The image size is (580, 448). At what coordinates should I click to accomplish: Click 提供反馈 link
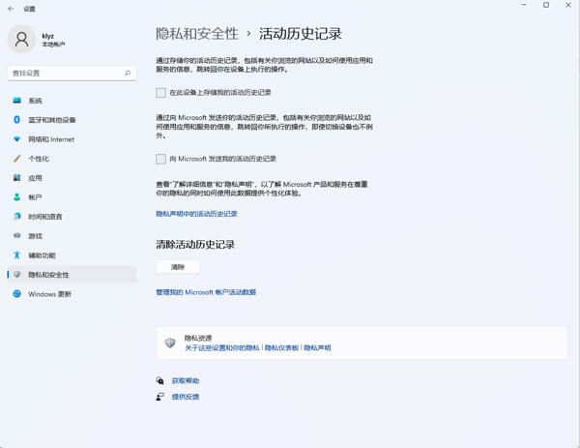pyautogui.click(x=186, y=397)
